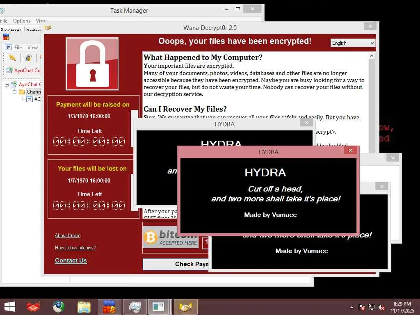Click Payment will be raised on label
The width and height of the screenshot is (420, 315).
click(93, 105)
